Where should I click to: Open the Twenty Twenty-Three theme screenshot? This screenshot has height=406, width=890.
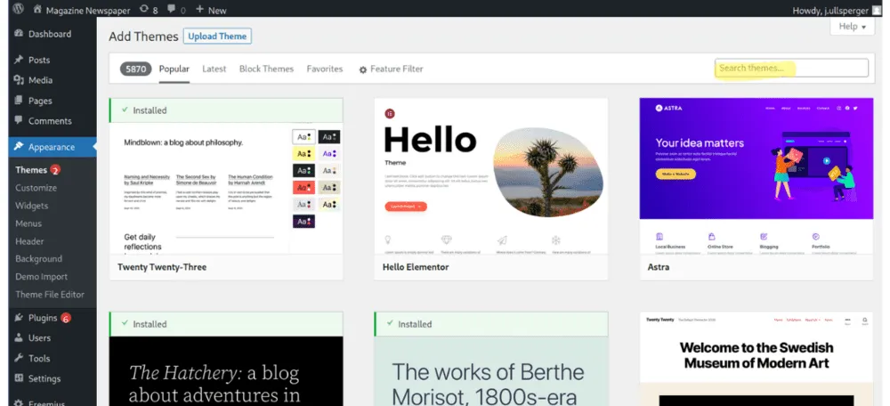[226, 188]
